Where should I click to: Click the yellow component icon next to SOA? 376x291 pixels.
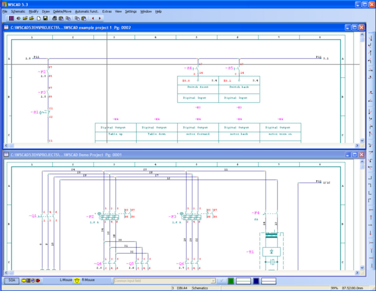(x=24, y=281)
